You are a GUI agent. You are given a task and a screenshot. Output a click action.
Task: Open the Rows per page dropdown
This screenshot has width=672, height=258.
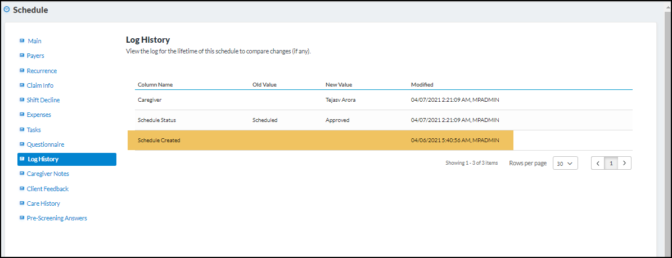tap(565, 163)
